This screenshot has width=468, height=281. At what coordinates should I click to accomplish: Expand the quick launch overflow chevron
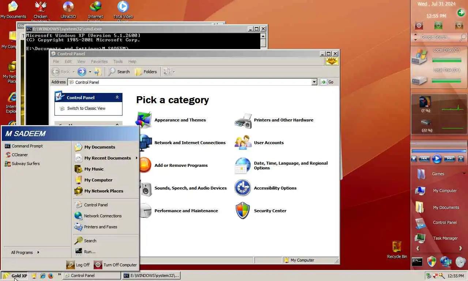pyautogui.click(x=59, y=275)
